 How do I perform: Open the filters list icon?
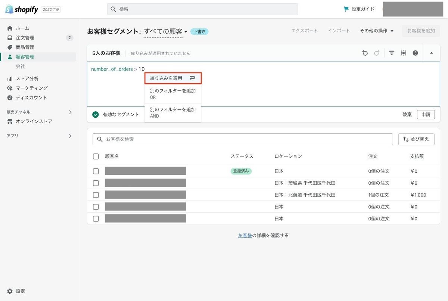[392, 53]
